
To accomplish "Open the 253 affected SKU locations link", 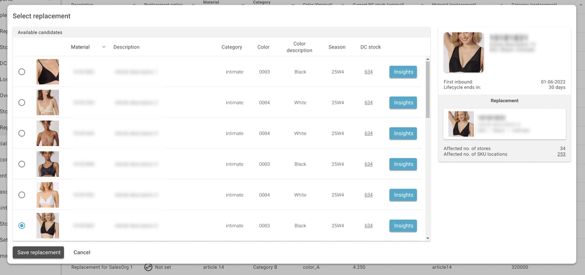I will (x=562, y=154).
